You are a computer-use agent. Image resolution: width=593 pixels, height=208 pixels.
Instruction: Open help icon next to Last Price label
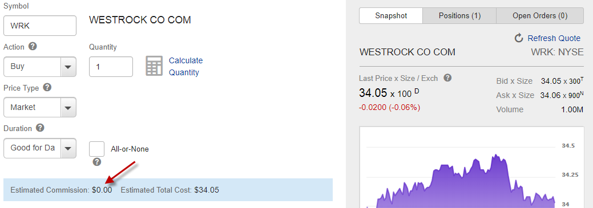(x=447, y=78)
